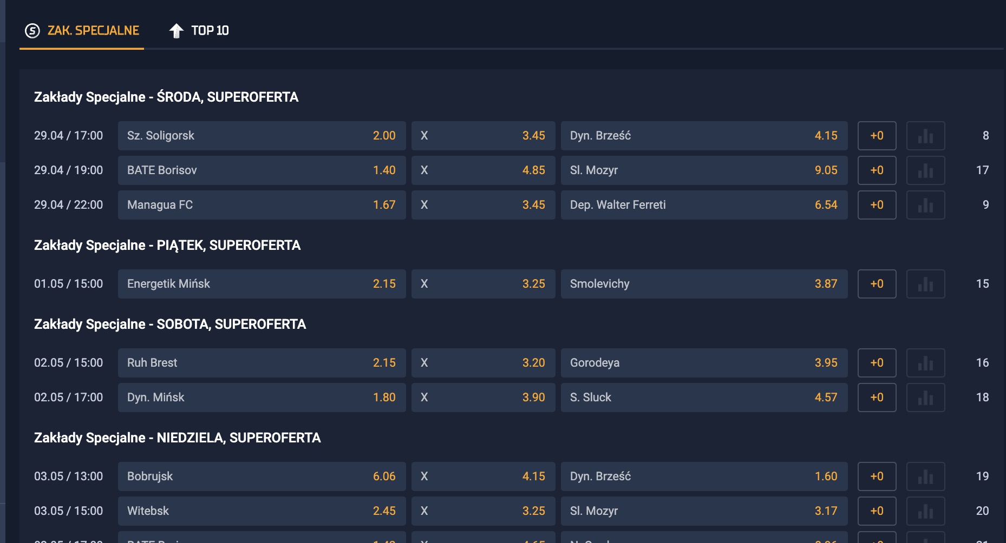This screenshot has height=543, width=1006.
Task: Show stats chart for Managua FC match
Action: click(x=925, y=205)
